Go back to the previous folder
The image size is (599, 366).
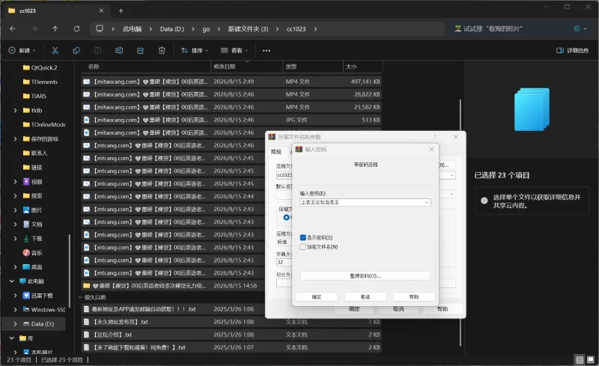click(13, 28)
